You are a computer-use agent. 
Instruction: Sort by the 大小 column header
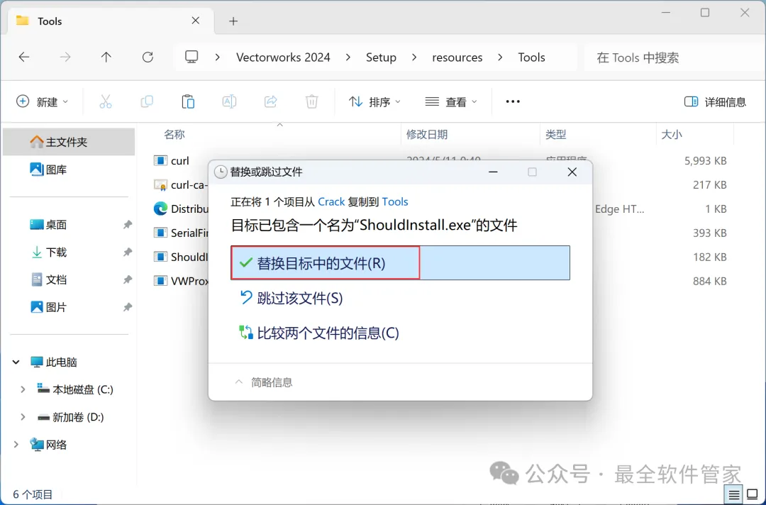click(671, 134)
